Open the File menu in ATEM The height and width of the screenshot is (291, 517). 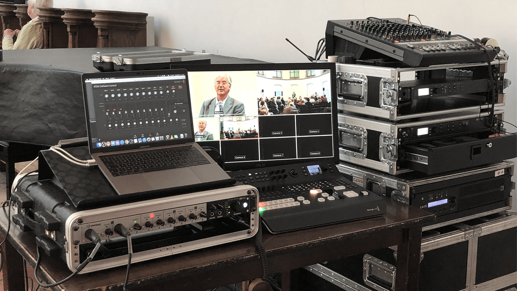click(x=103, y=79)
